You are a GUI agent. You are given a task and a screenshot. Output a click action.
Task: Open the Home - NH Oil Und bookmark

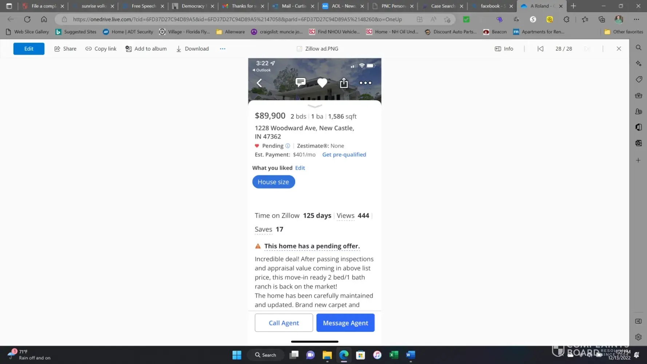click(x=392, y=32)
